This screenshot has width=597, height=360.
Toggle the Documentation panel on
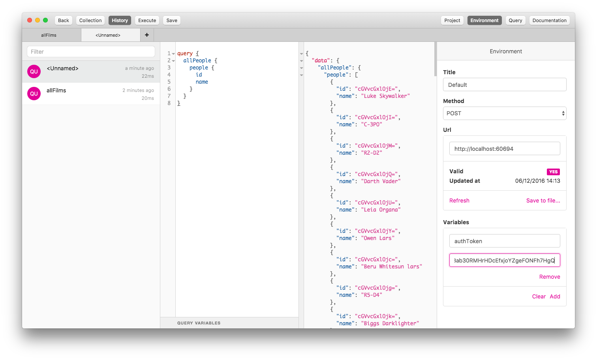click(549, 21)
